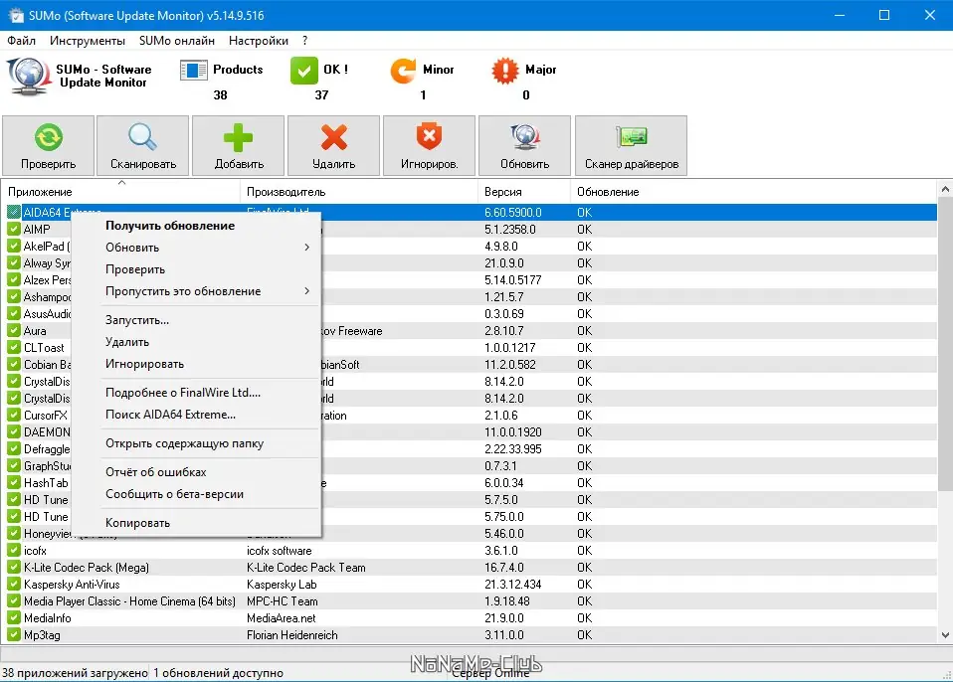This screenshot has height=682, width=953.
Task: Open the ? help menu
Action: coord(305,41)
